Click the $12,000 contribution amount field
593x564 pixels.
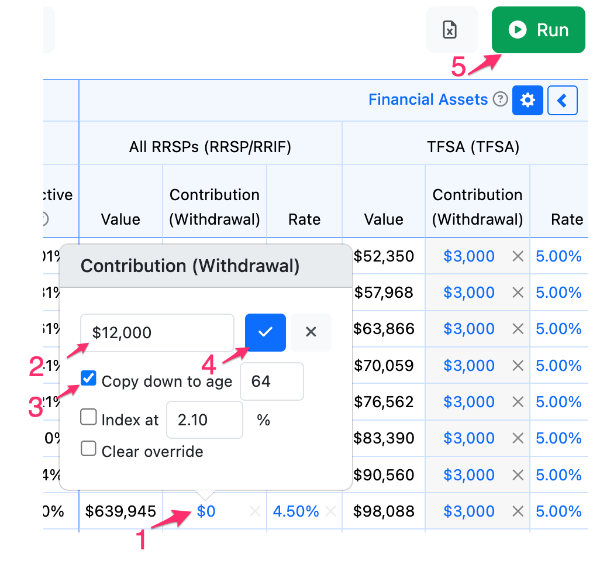coord(157,333)
